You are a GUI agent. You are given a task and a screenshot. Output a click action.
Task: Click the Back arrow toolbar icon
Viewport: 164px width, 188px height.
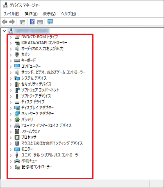[5, 22]
